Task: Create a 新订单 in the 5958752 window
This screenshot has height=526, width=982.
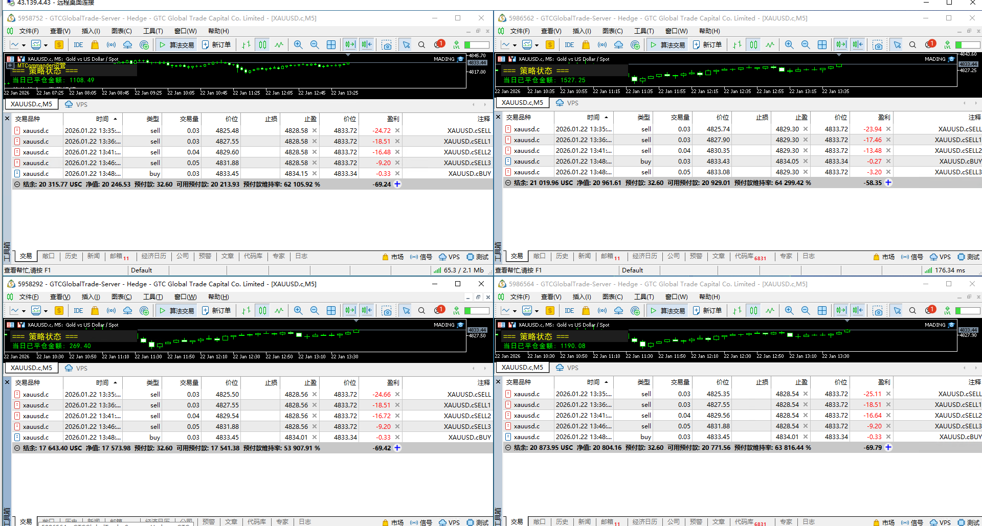Action: click(x=216, y=45)
